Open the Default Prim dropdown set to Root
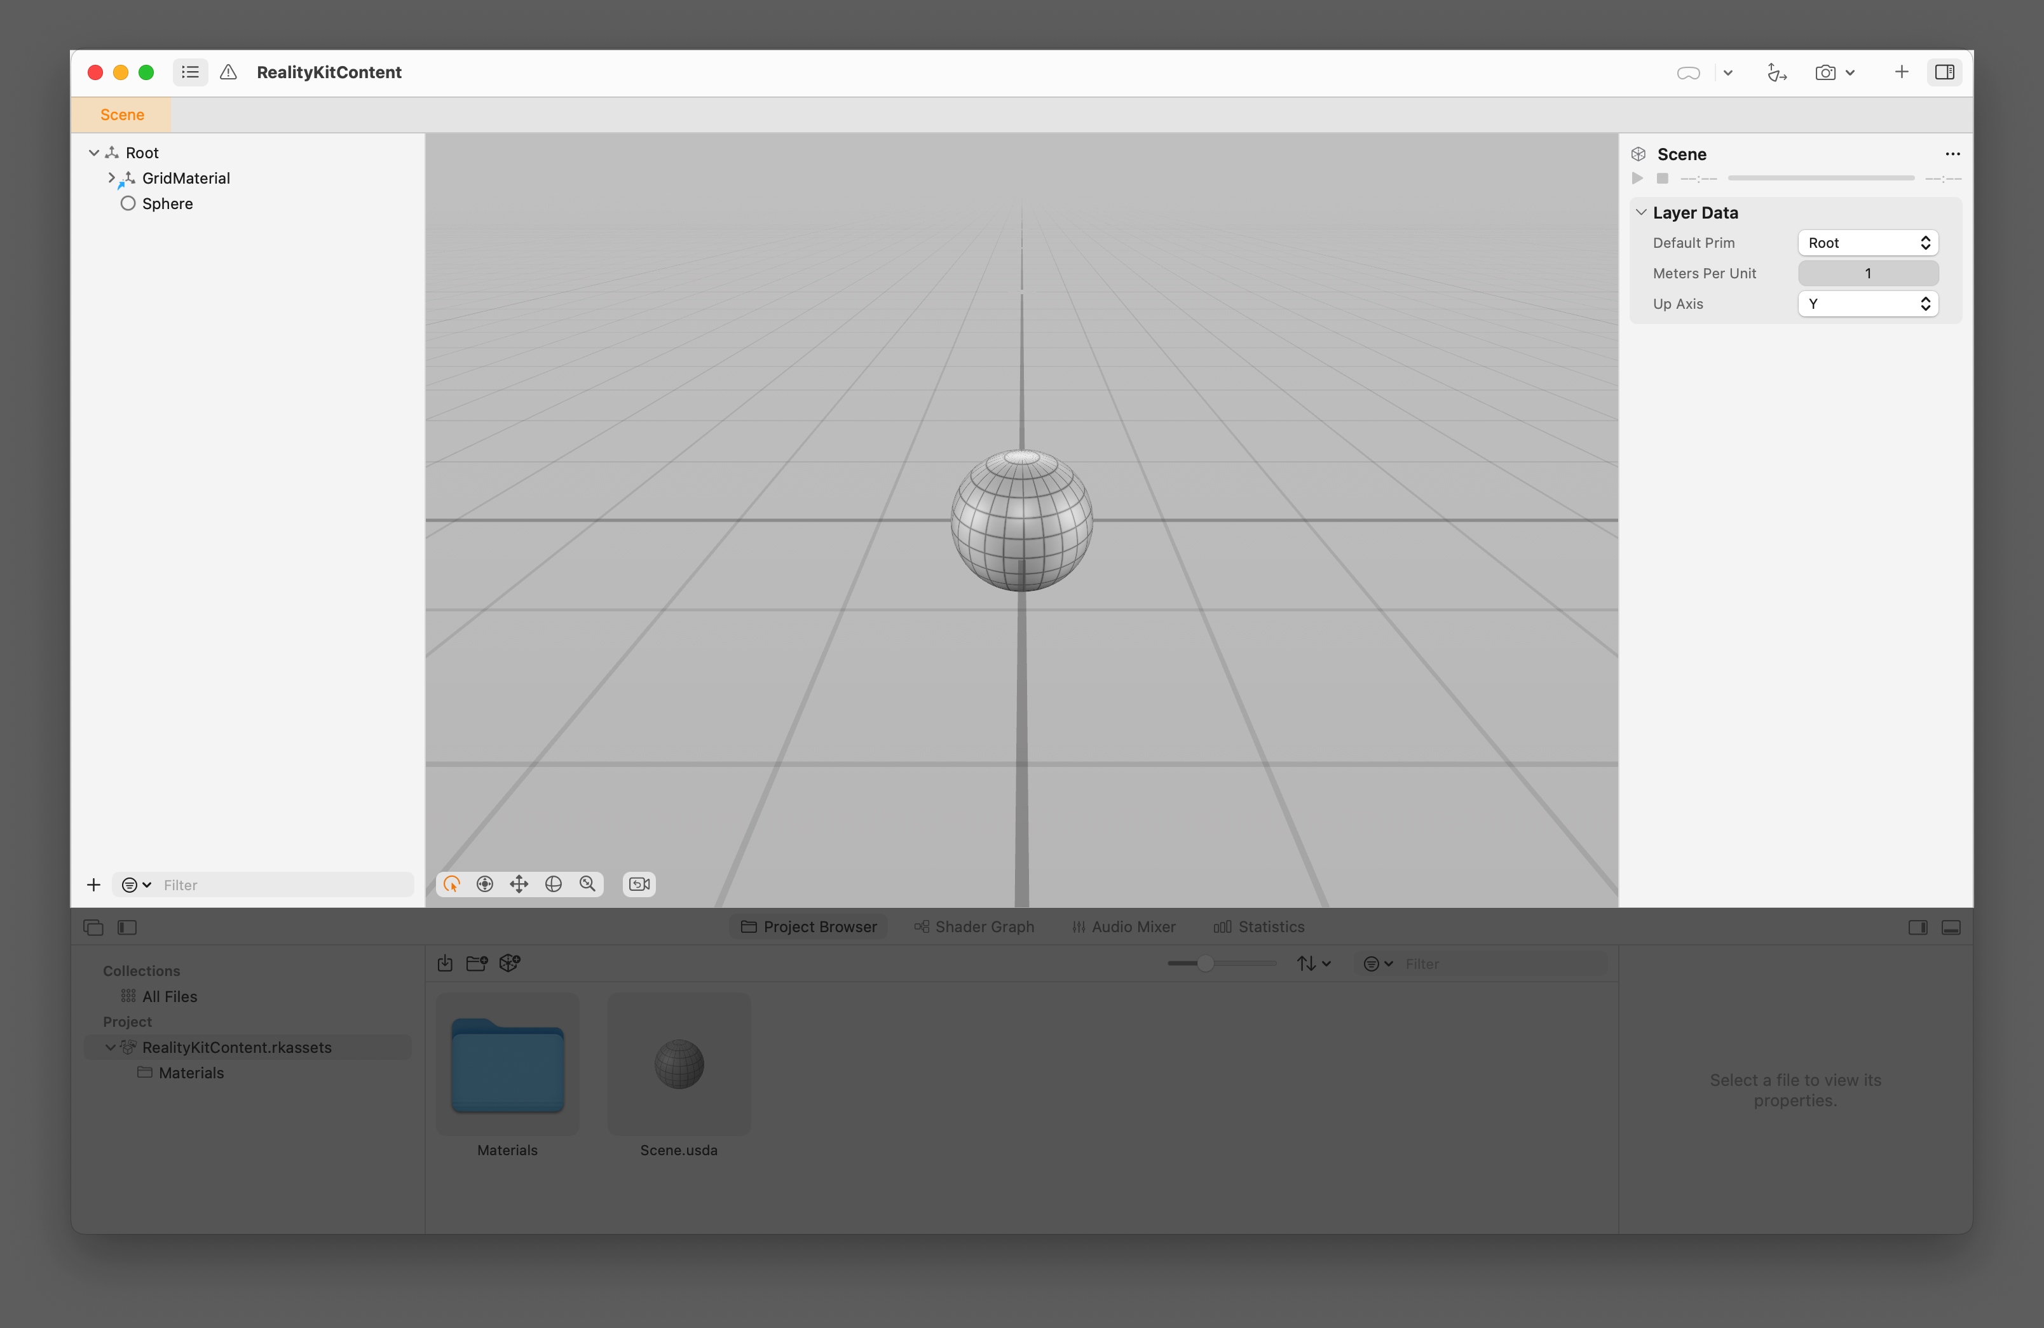Viewport: 2044px width, 1328px height. [1867, 242]
